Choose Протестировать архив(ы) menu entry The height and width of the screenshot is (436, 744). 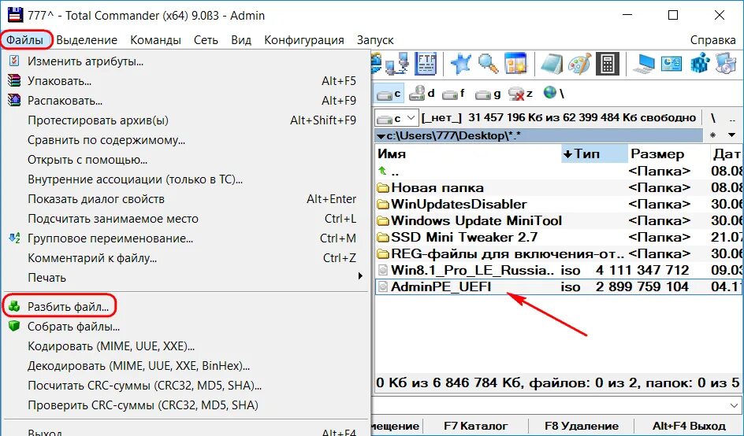click(x=185, y=120)
